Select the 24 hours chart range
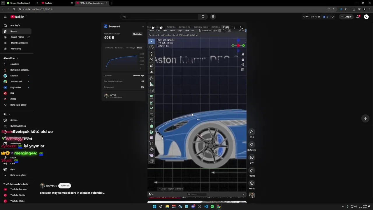This screenshot has height=210, width=373. [109, 48]
